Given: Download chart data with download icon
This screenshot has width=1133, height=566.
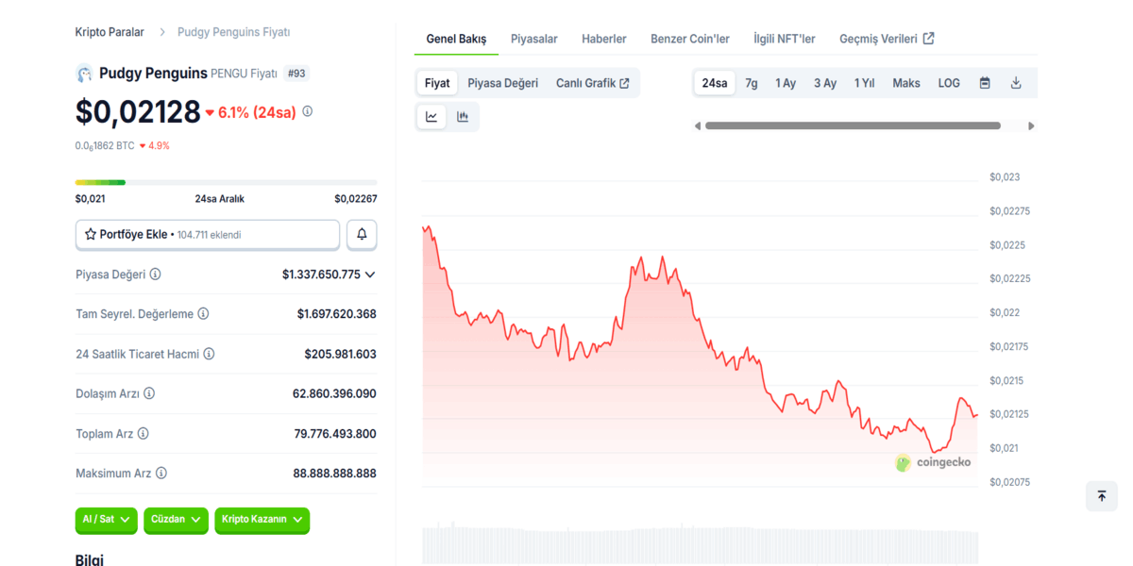Looking at the screenshot, I should point(1016,83).
